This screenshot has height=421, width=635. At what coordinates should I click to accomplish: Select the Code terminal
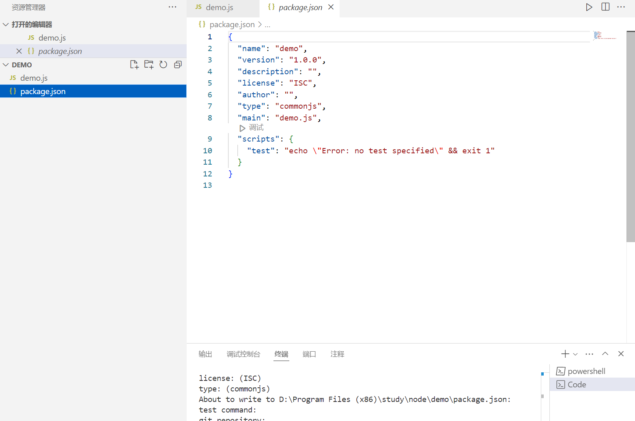[592, 384]
